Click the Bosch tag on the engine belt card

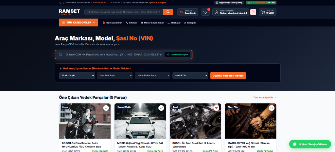[175, 107]
